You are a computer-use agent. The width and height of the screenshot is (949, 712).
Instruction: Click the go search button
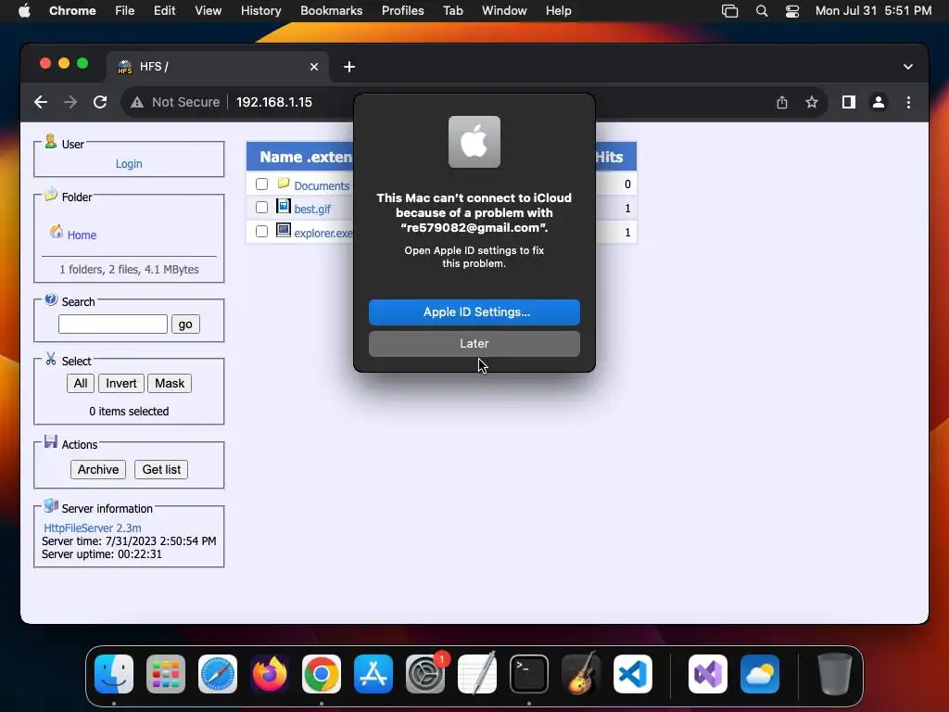point(185,324)
